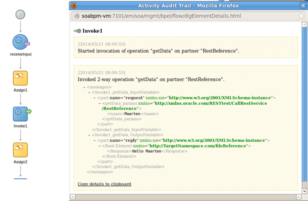Click the closing </Invoke1_getData_OutputVariable> tag
Screen dimensions: 308x201
(x=128, y=167)
